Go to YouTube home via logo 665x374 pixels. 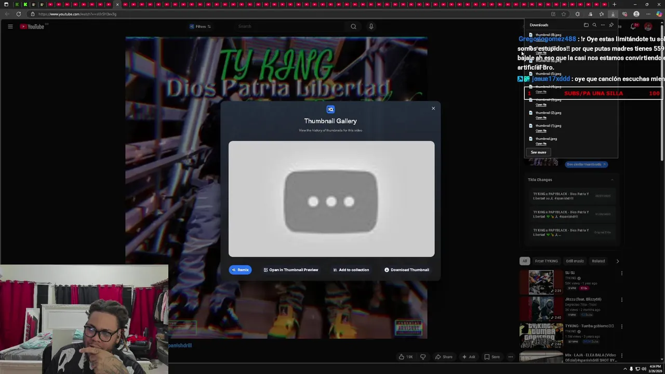coord(32,26)
